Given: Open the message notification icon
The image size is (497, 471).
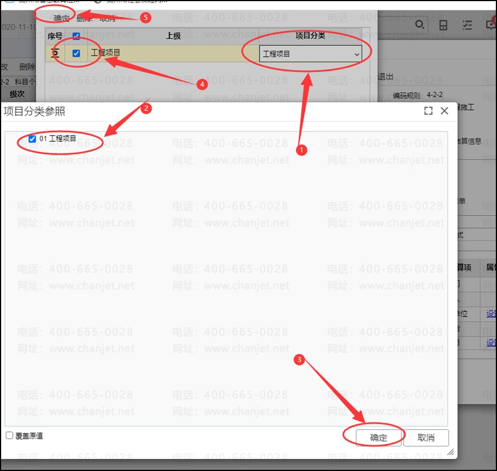Looking at the screenshot, I should (x=491, y=24).
